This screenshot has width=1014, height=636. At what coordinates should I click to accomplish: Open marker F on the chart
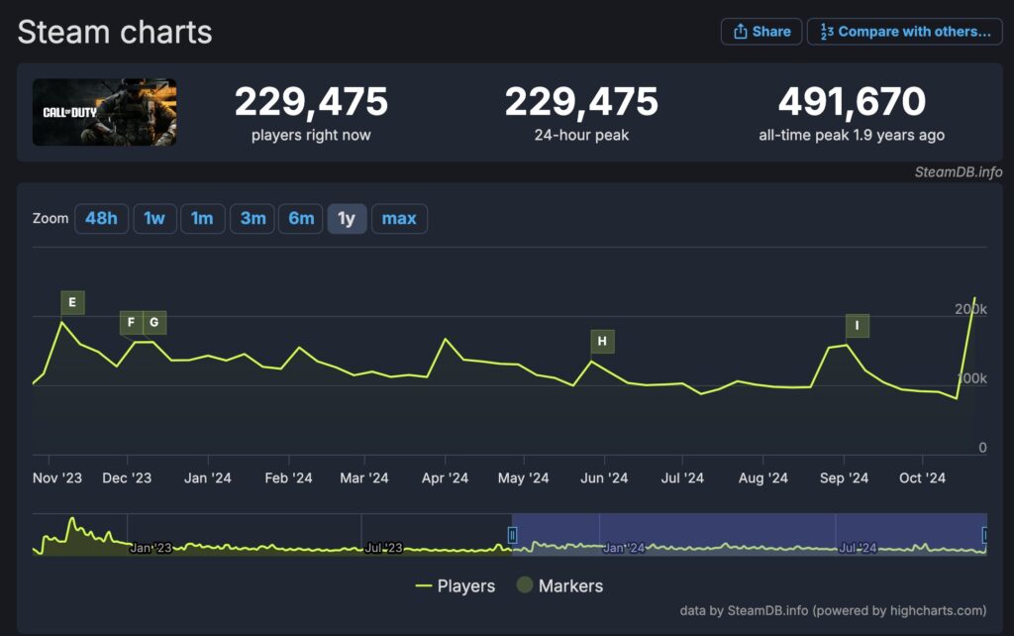click(132, 323)
